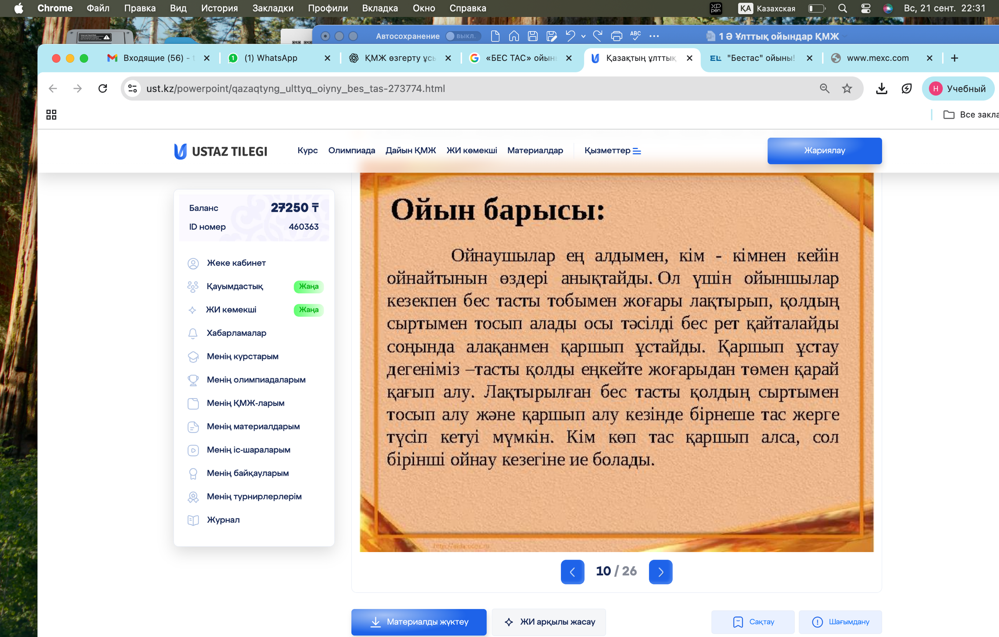
Task: Open Chrome downloads icon
Action: click(881, 88)
